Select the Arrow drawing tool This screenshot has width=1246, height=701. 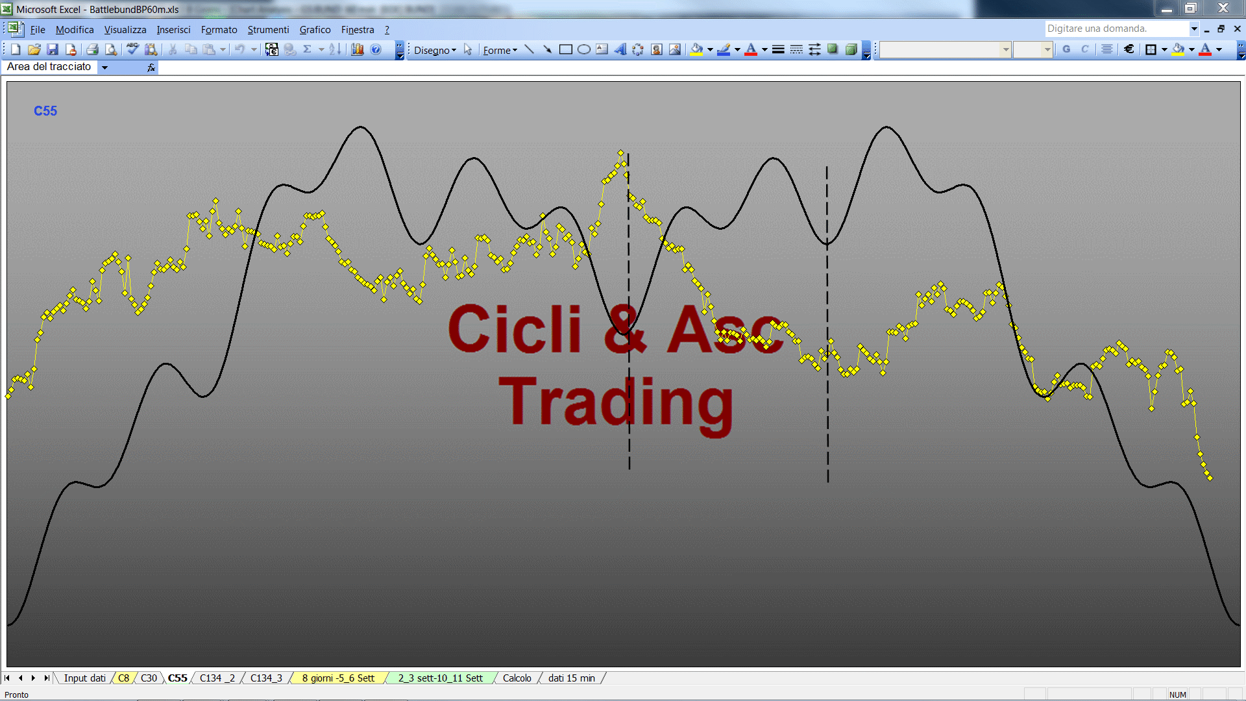(x=547, y=49)
